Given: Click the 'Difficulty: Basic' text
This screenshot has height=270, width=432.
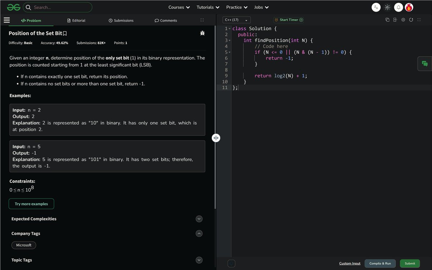Looking at the screenshot, I should 21,43.
